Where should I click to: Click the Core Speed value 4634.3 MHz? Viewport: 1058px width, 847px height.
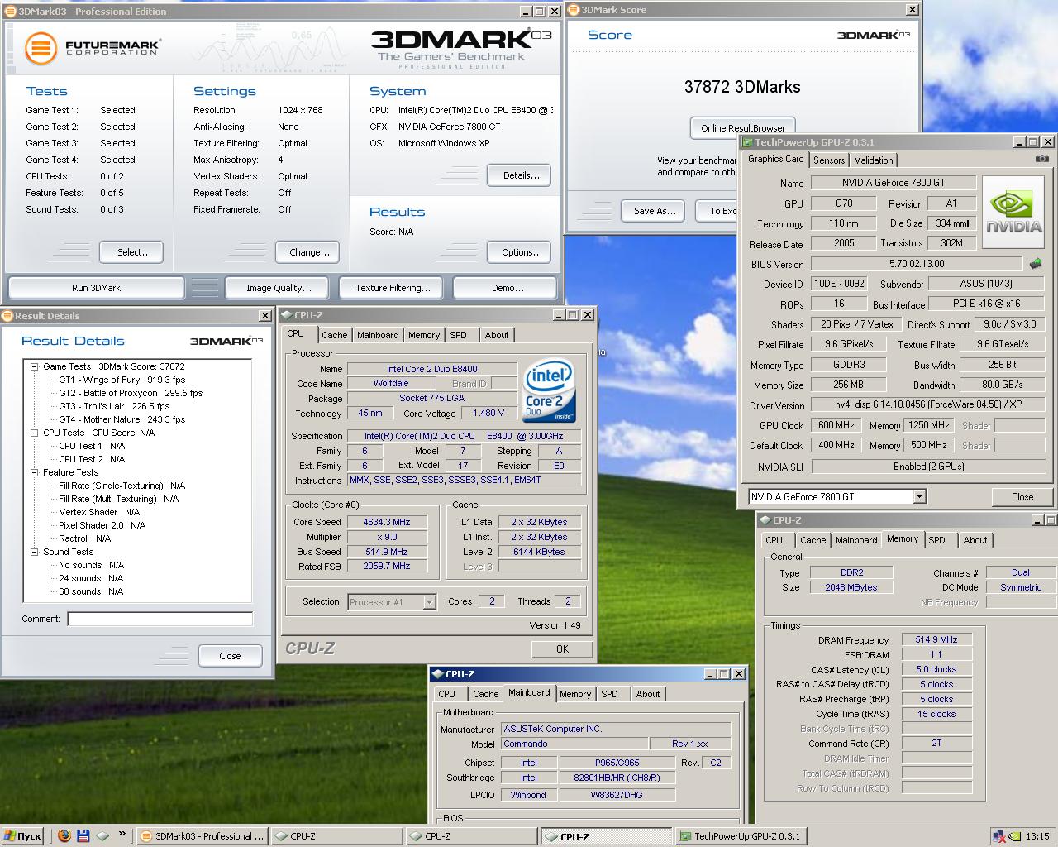coord(387,522)
